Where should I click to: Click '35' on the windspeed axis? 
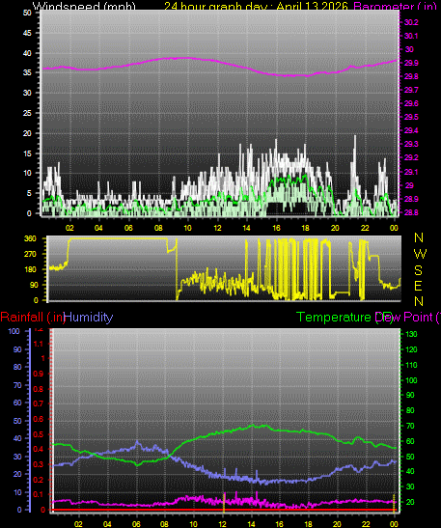[27, 72]
